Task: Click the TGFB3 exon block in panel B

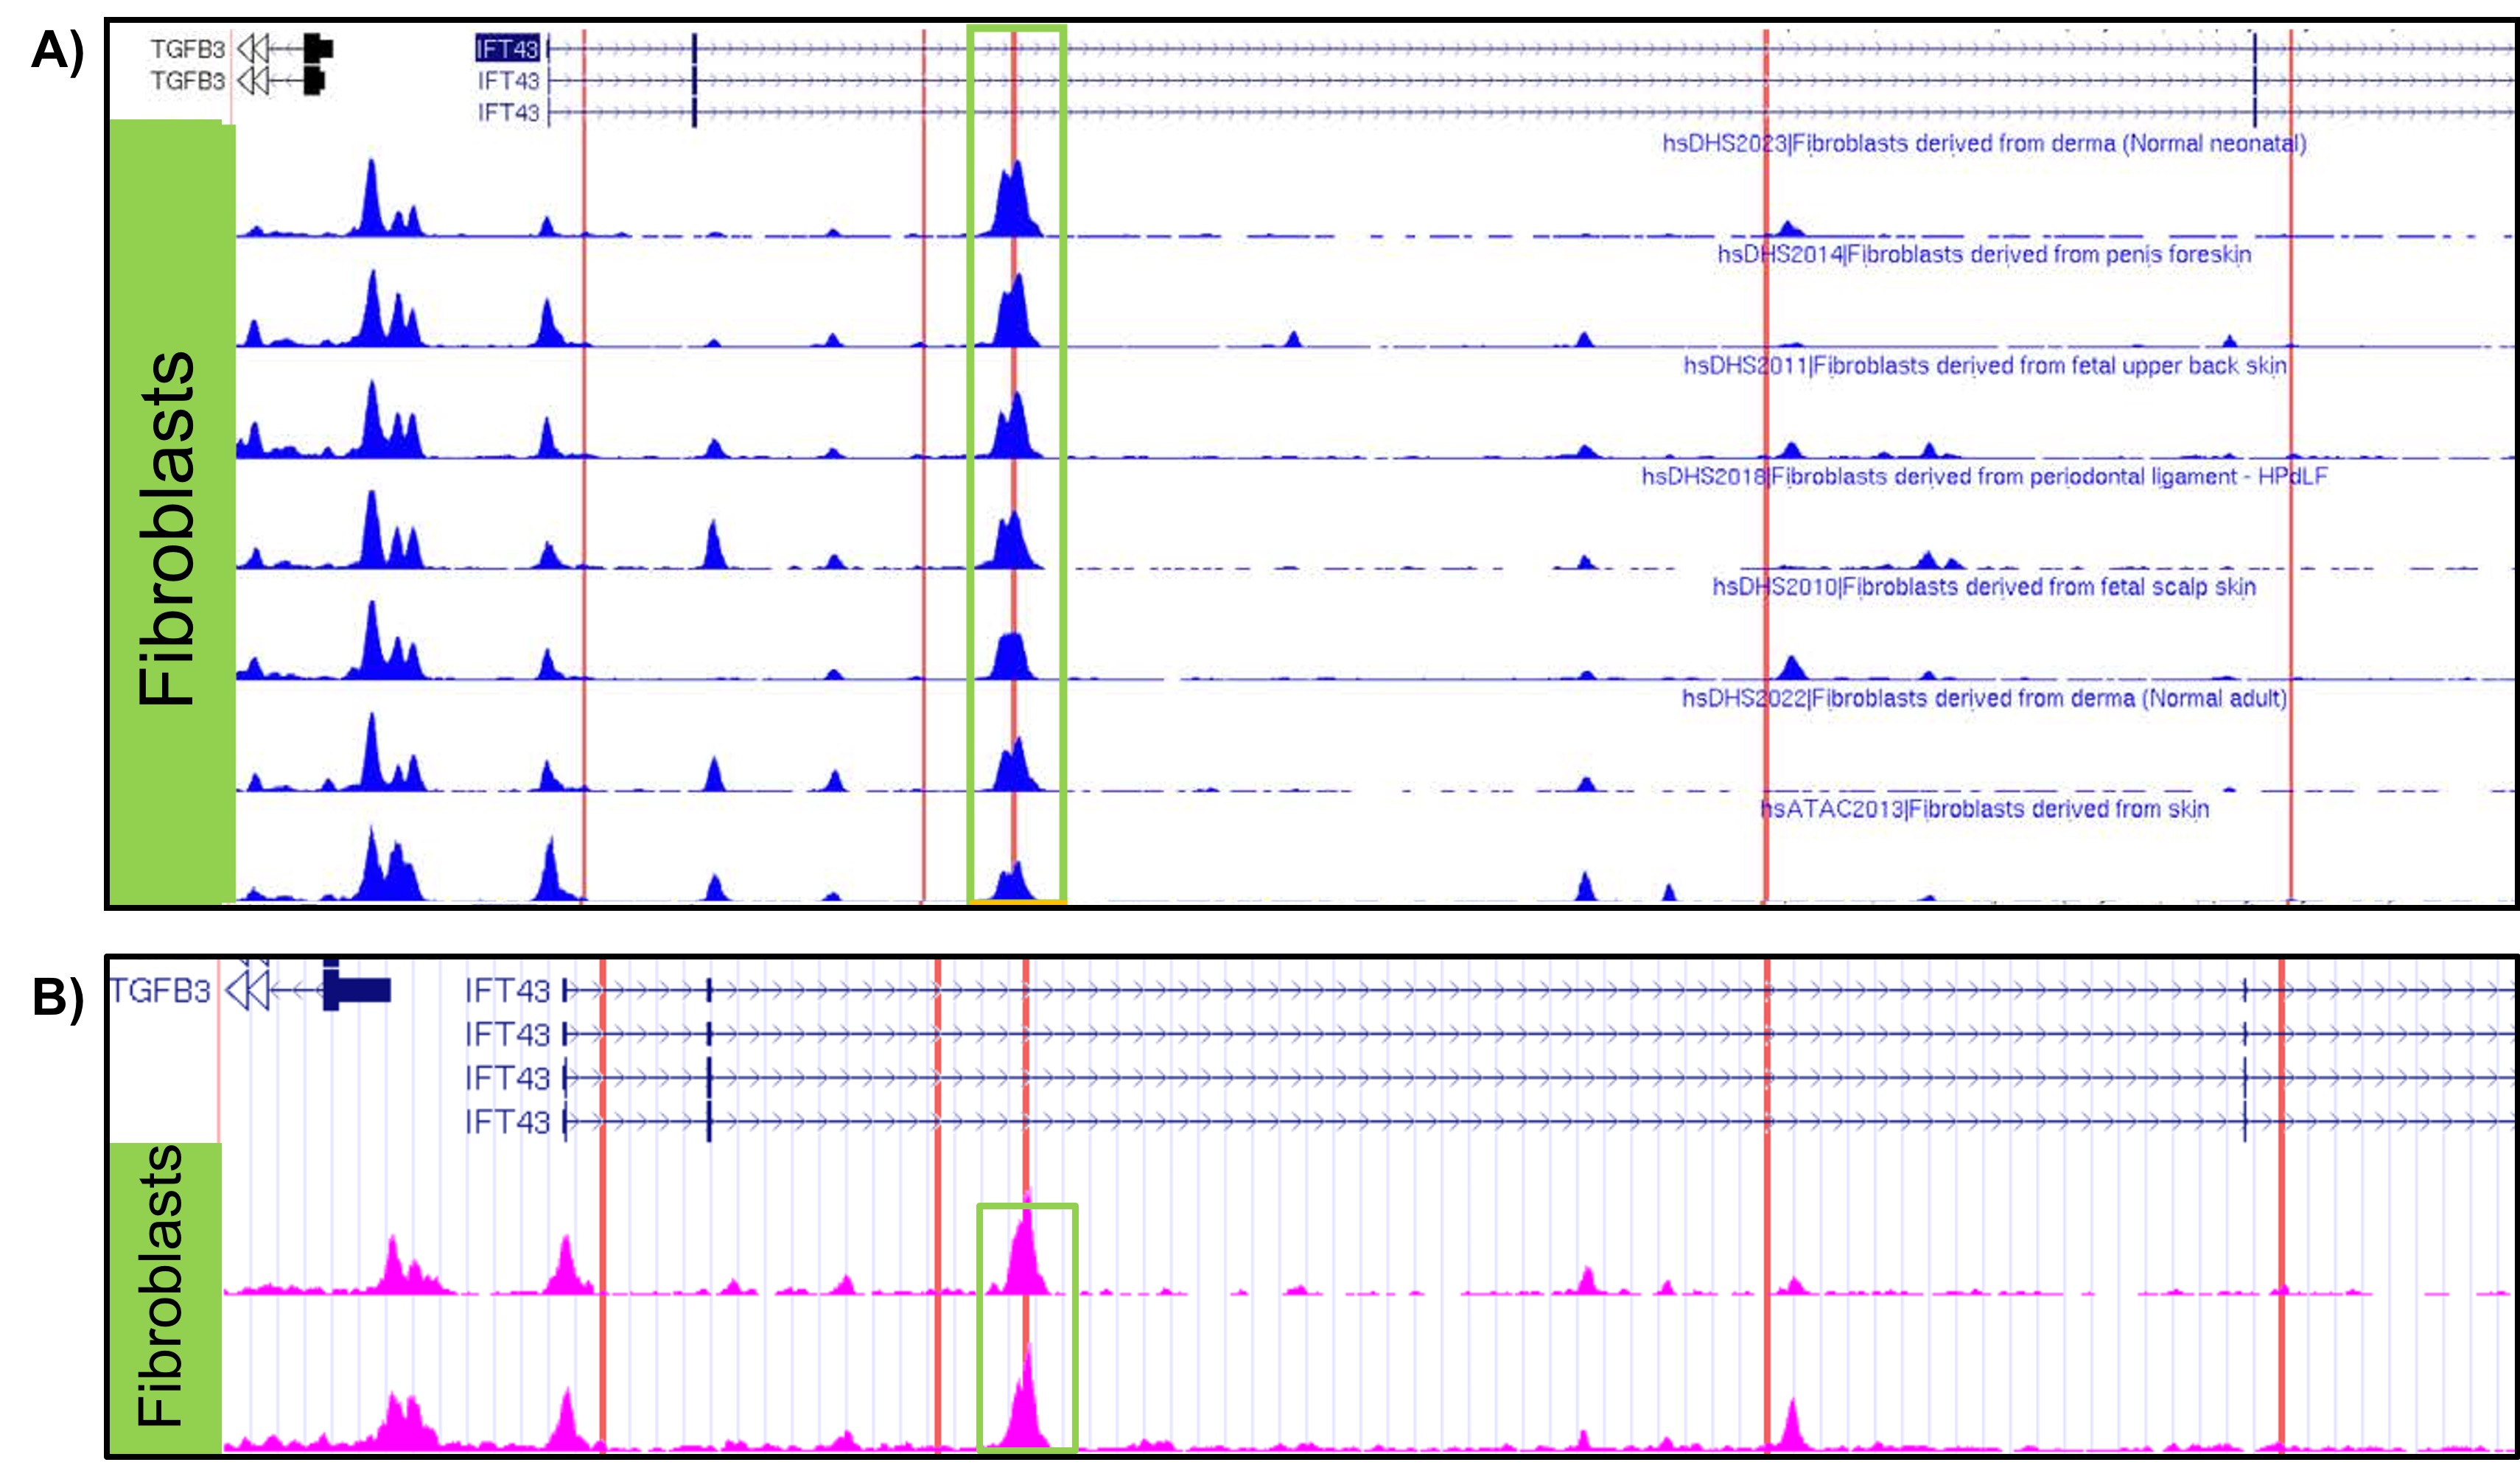Action: coord(358,990)
